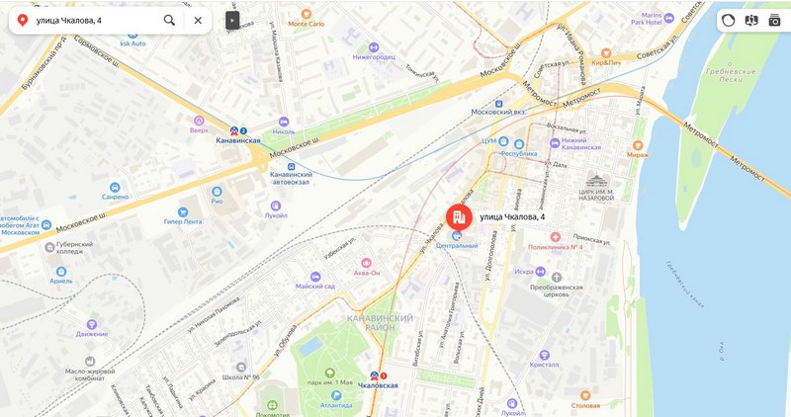Select the Гипер Лента shopping marker
The image size is (791, 417).
183,212
